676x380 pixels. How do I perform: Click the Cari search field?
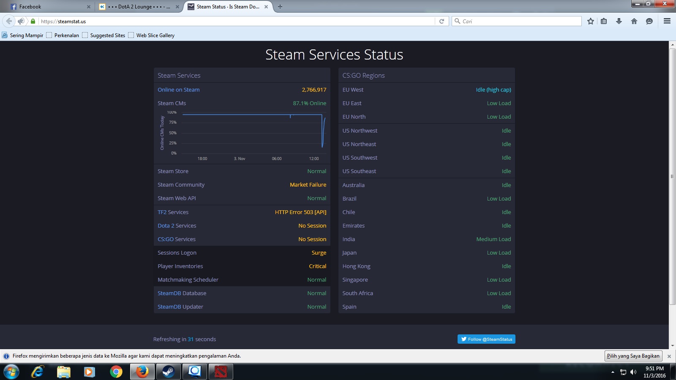coord(520,21)
